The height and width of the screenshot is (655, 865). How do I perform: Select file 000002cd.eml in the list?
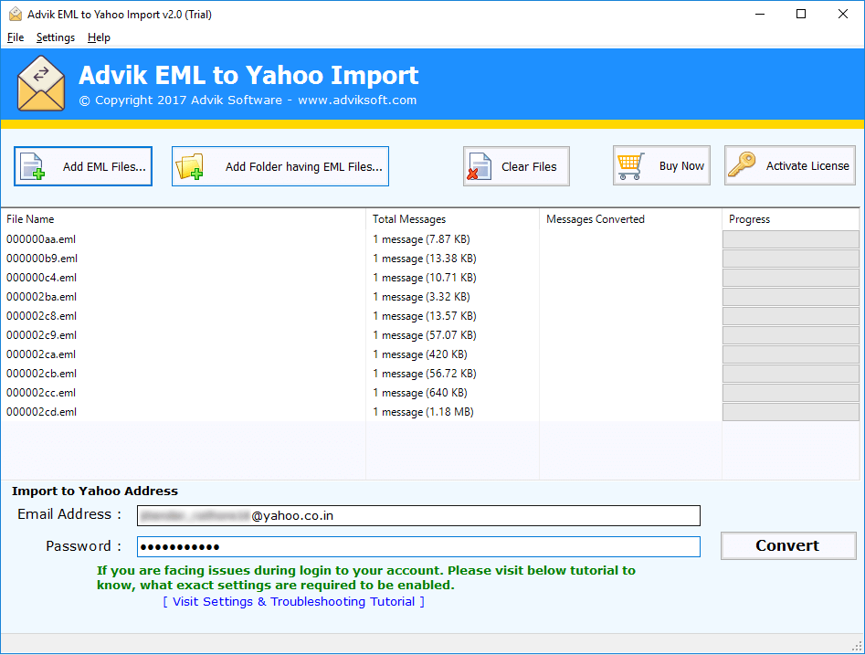coord(41,412)
